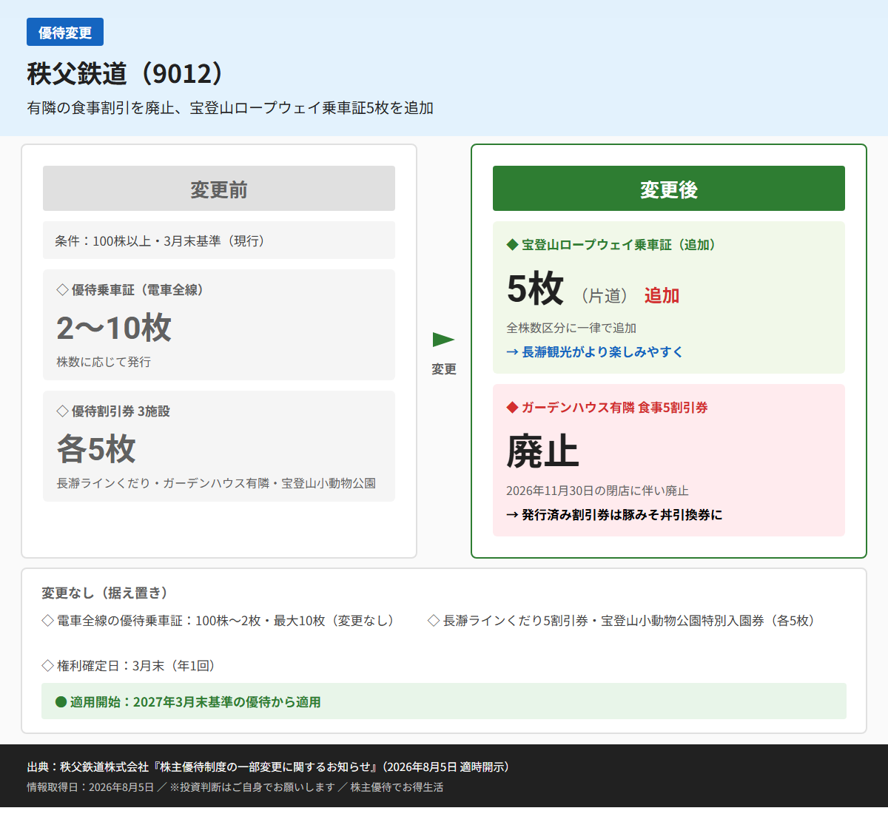Click the 変更前 header
The height and width of the screenshot is (825, 888).
coord(219,189)
